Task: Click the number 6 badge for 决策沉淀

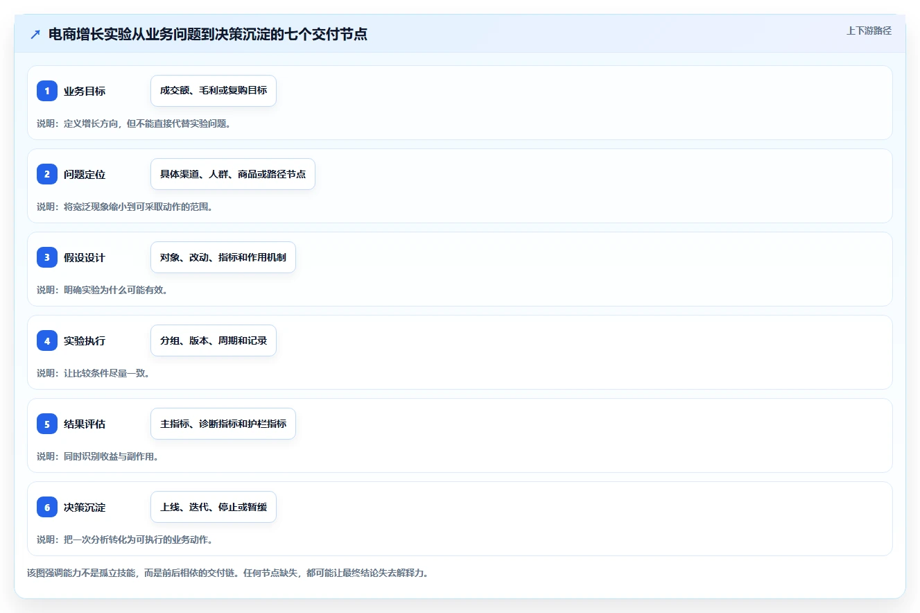Action: [47, 507]
